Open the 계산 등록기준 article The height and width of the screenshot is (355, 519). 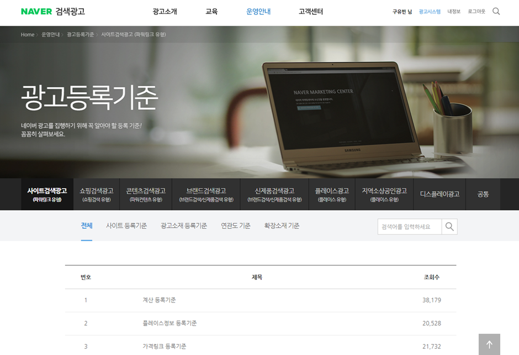point(159,300)
